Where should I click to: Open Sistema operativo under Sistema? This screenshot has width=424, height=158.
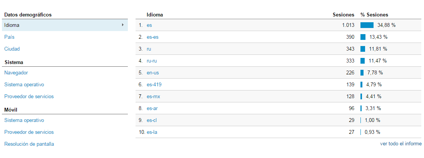coord(24,84)
